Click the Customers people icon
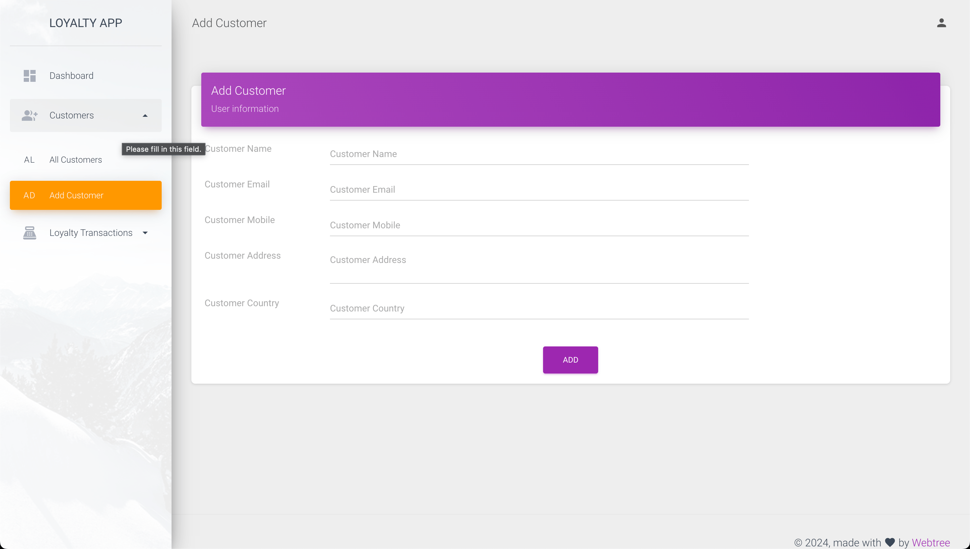The image size is (970, 549). (29, 115)
